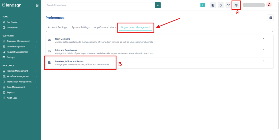This screenshot has width=279, height=140.
Task: Open the settings gear icon
Action: pos(236,5)
